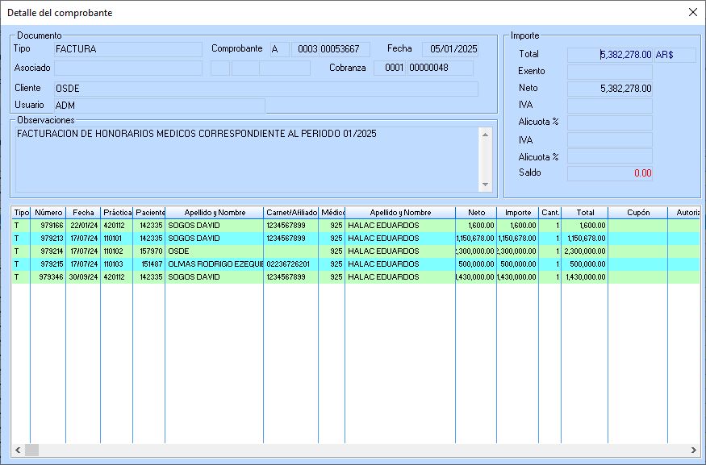
Task: Click the first Alicuota % field
Action: [x=610, y=122]
